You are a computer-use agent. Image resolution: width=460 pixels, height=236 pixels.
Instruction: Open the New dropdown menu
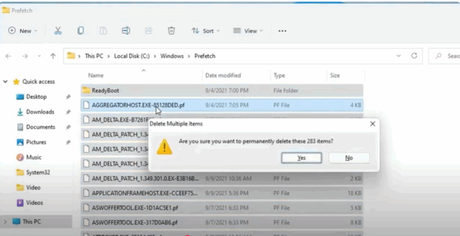22,31
